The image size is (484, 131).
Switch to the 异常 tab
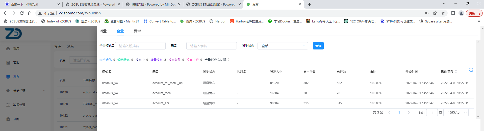(x=137, y=31)
